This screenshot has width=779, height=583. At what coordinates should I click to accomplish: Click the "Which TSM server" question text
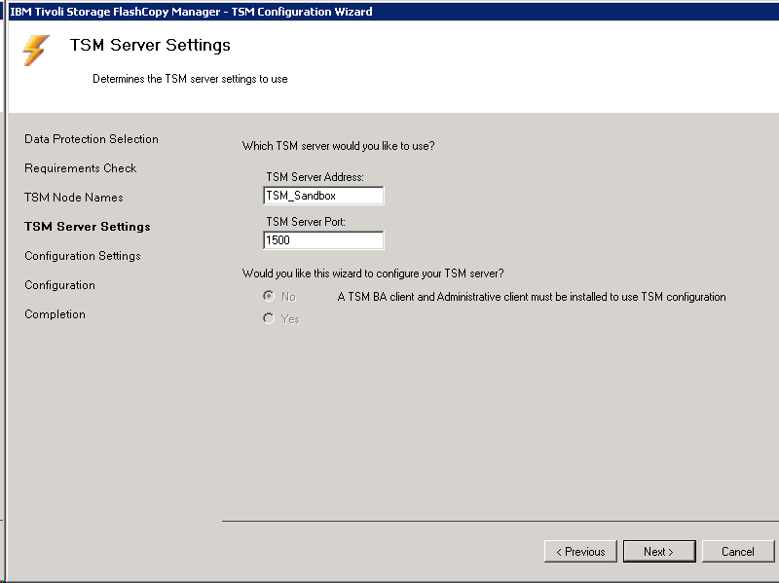338,147
